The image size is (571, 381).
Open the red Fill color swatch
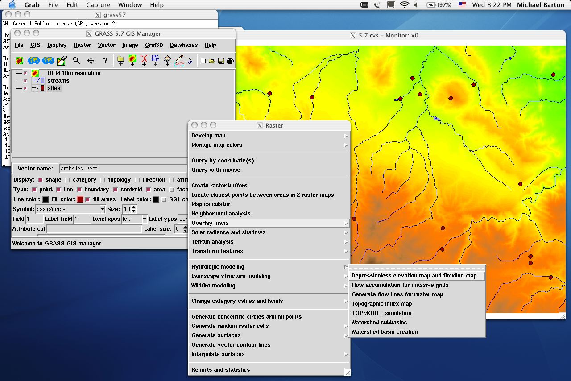click(80, 199)
